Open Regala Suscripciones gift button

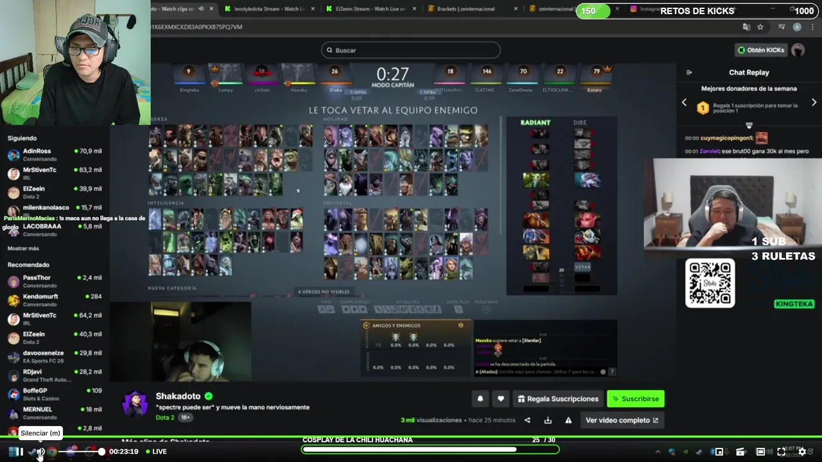[x=557, y=398]
